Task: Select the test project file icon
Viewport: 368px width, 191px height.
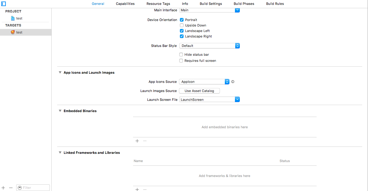Action: [x=13, y=18]
